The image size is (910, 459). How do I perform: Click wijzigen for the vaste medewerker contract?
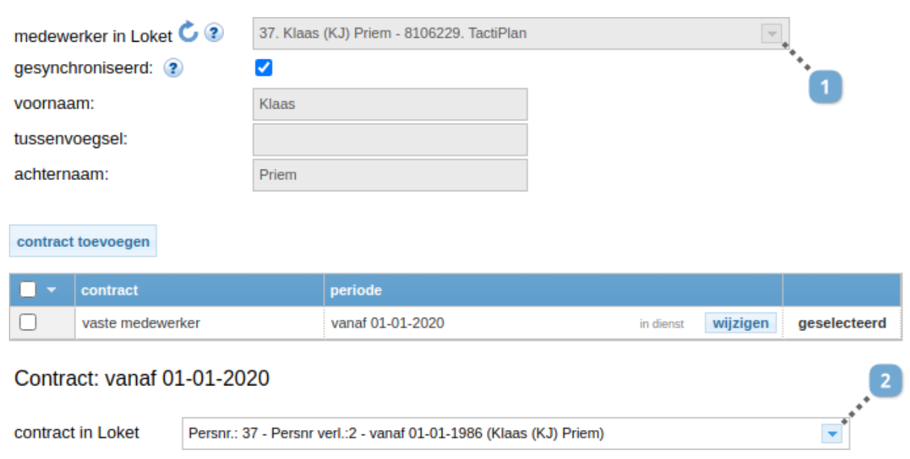740,323
